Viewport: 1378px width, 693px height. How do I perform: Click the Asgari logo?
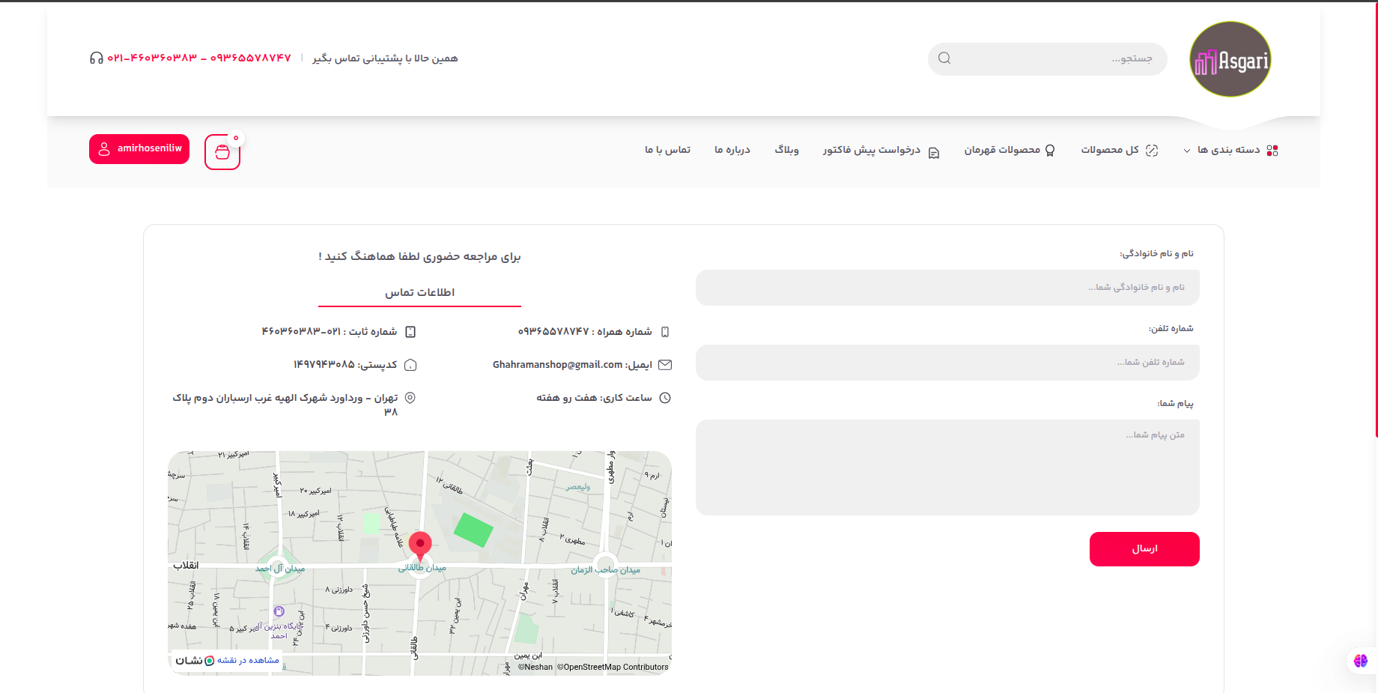coord(1230,59)
